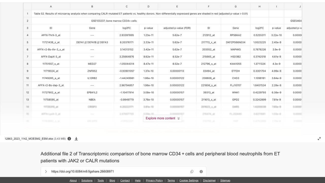Click the cell 11719024_at
Screen dimensions: 325x183
51,71
